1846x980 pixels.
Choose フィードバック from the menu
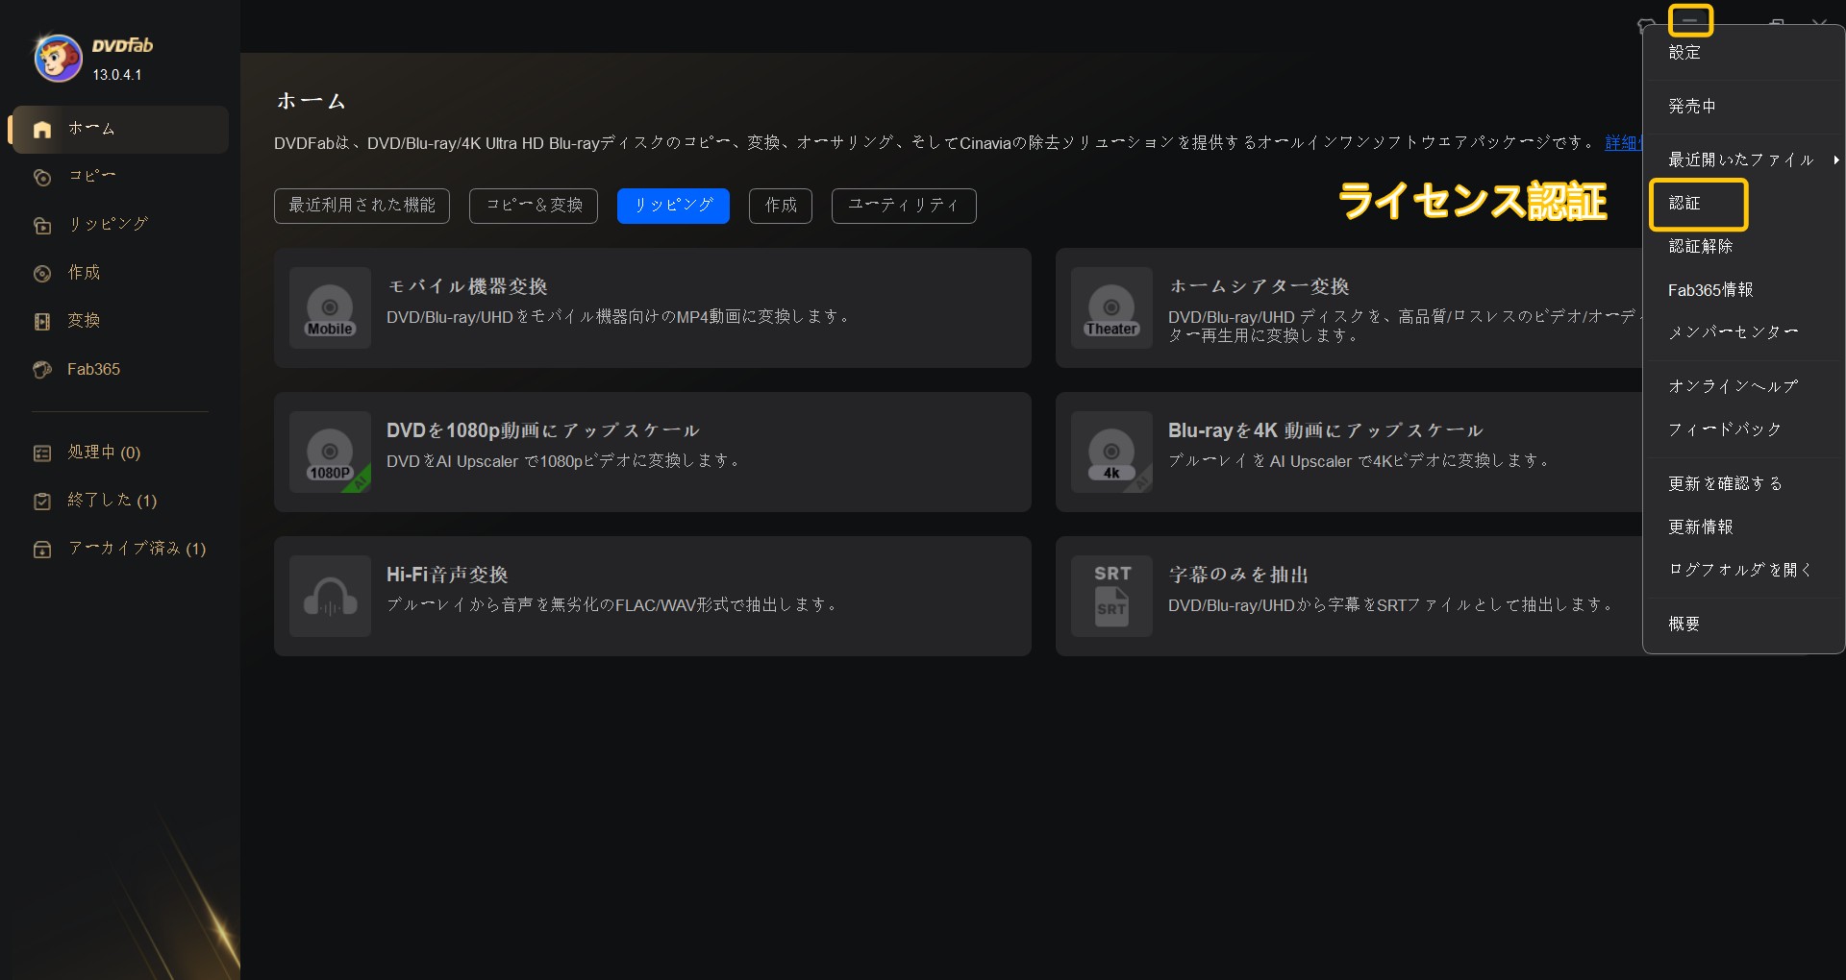tap(1743, 429)
